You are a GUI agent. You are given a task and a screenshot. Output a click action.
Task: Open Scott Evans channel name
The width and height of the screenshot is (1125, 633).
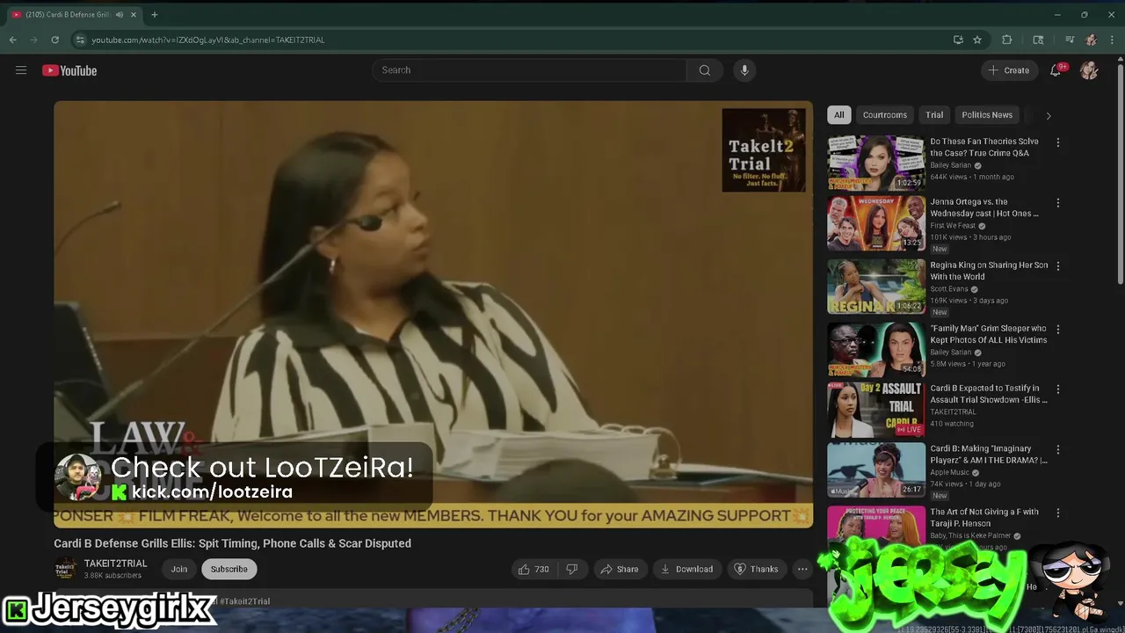click(x=949, y=289)
